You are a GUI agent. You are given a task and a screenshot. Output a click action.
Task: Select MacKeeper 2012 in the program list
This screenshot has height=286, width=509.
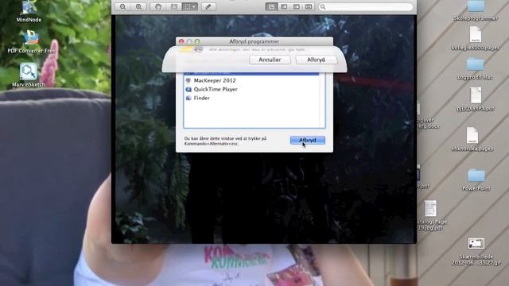pos(251,80)
